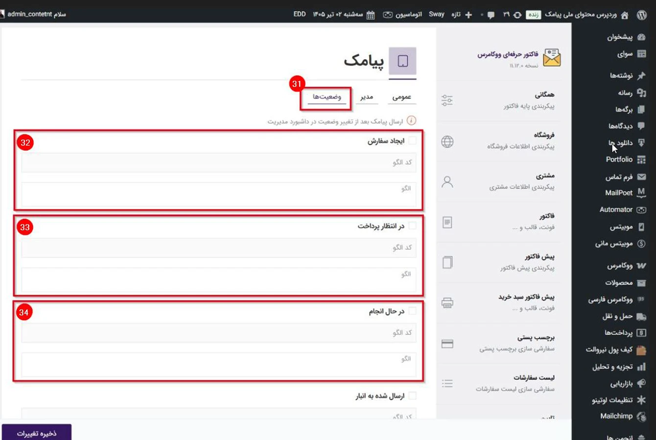Open the WordPress logo menu in admin bar
Image resolution: width=656 pixels, height=440 pixels.
pyautogui.click(x=641, y=15)
